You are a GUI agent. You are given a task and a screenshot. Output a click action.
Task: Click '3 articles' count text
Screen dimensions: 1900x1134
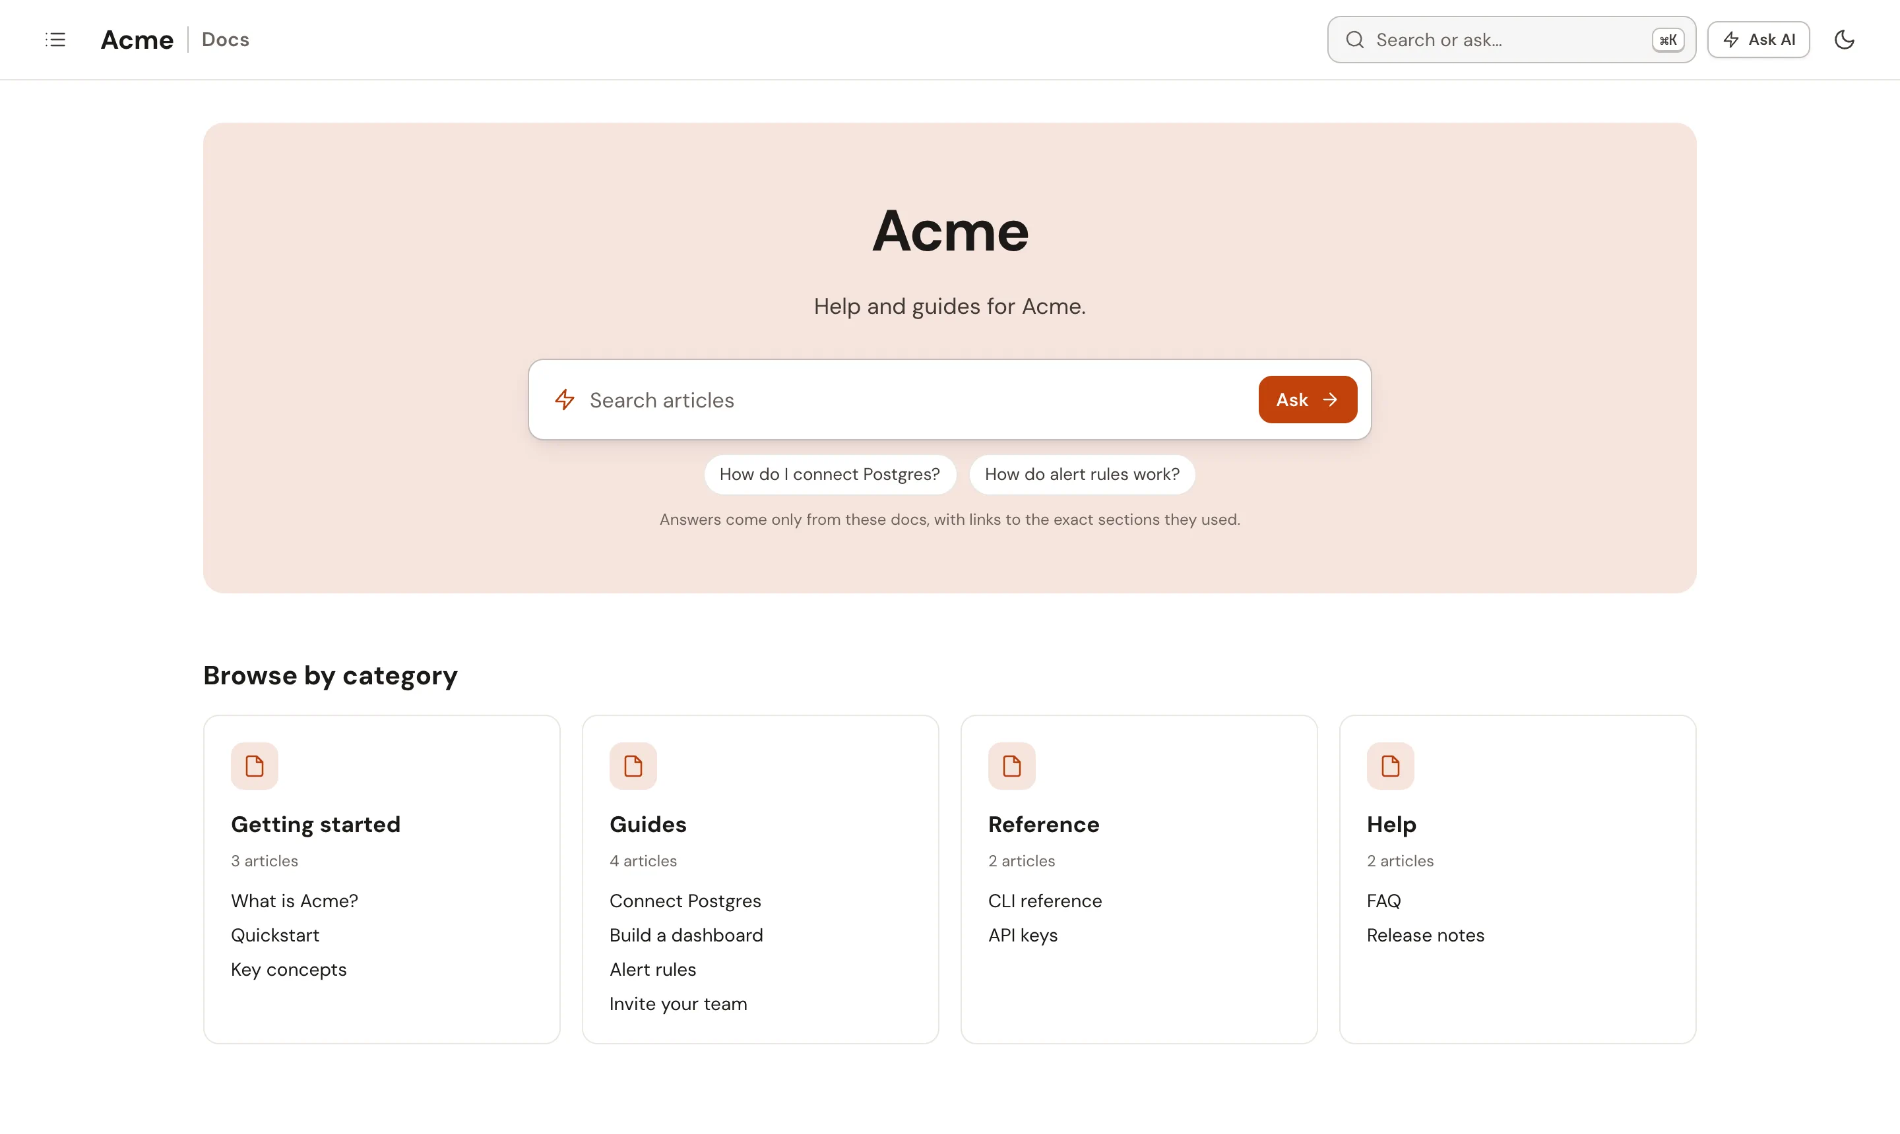pyautogui.click(x=265, y=861)
